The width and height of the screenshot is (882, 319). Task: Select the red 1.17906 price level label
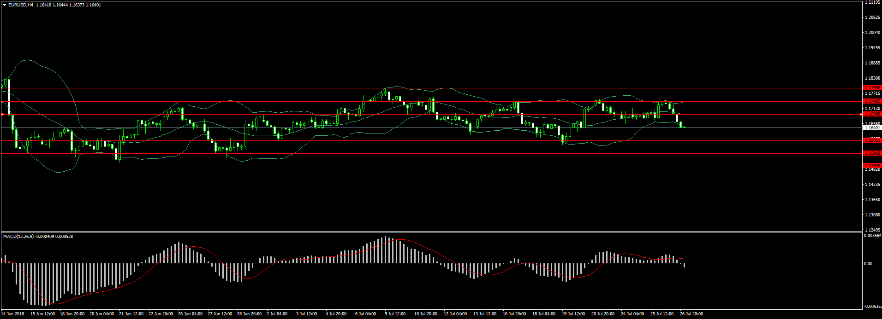(872, 88)
